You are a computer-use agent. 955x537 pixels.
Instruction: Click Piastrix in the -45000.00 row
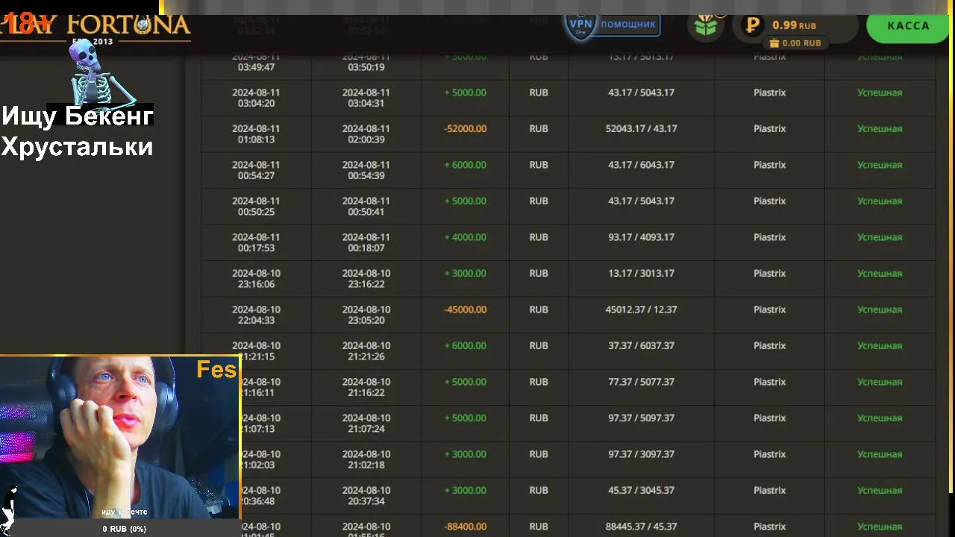[769, 310]
